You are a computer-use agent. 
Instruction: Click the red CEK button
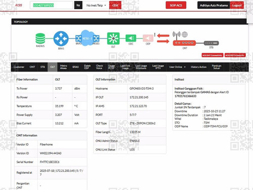pyautogui.click(x=115, y=6)
